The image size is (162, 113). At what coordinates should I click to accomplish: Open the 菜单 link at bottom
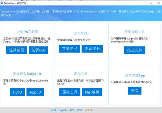click(54, 110)
